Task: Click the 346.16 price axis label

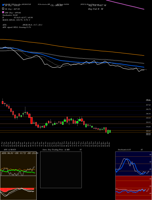Action: [148, 114]
